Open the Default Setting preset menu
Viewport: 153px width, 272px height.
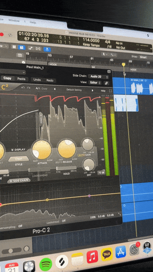click(74, 90)
